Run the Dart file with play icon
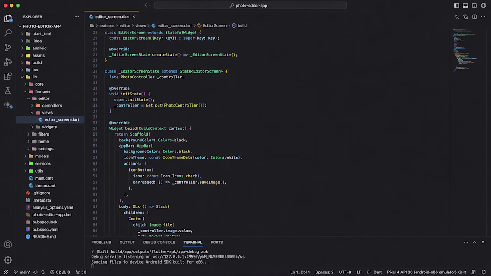The width and height of the screenshot is (491, 276). click(x=457, y=17)
